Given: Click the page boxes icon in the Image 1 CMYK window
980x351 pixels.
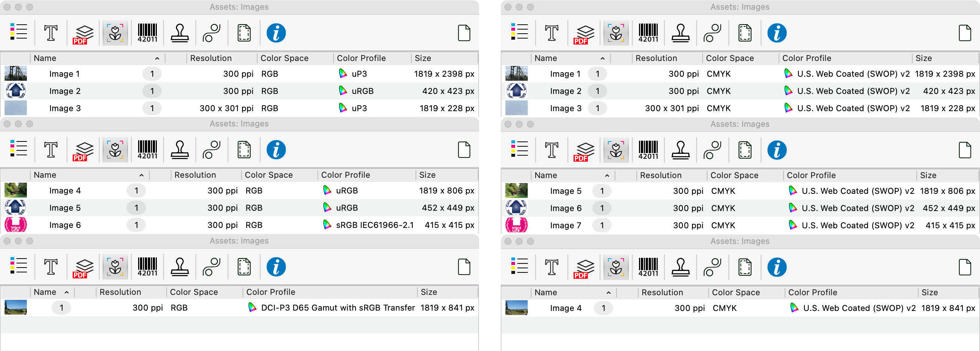Looking at the screenshot, I should [x=745, y=33].
